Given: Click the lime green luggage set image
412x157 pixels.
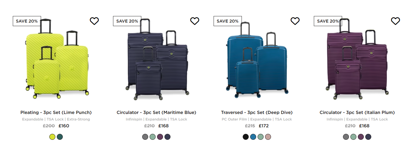Looking at the screenshot, I should 57,59.
